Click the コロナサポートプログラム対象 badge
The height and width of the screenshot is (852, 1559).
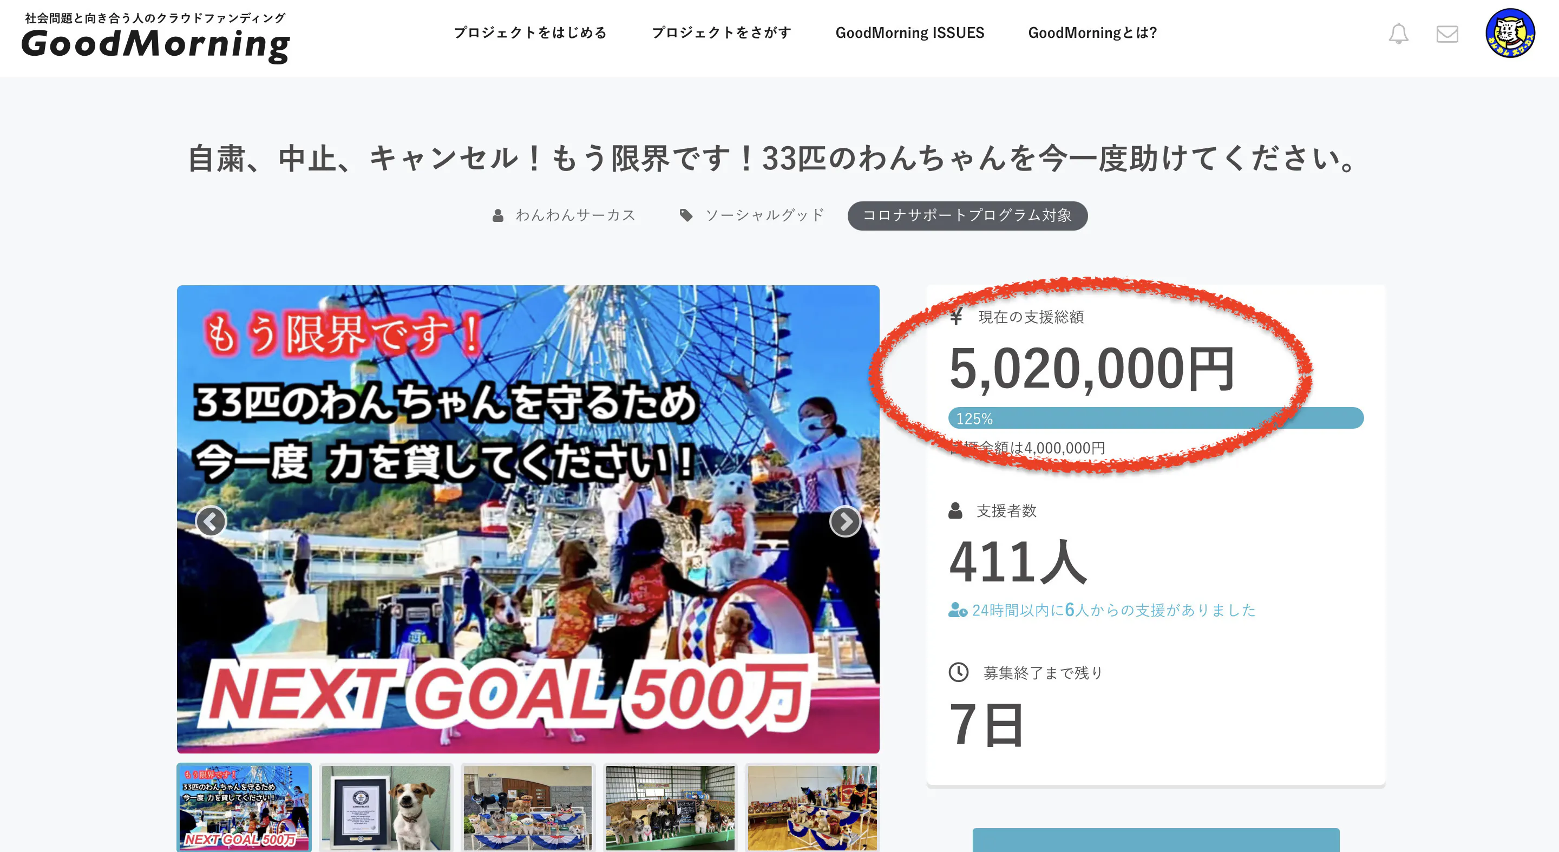tap(967, 215)
